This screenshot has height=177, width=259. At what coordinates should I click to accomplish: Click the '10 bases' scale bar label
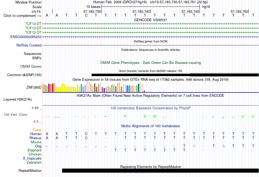click(93, 7)
